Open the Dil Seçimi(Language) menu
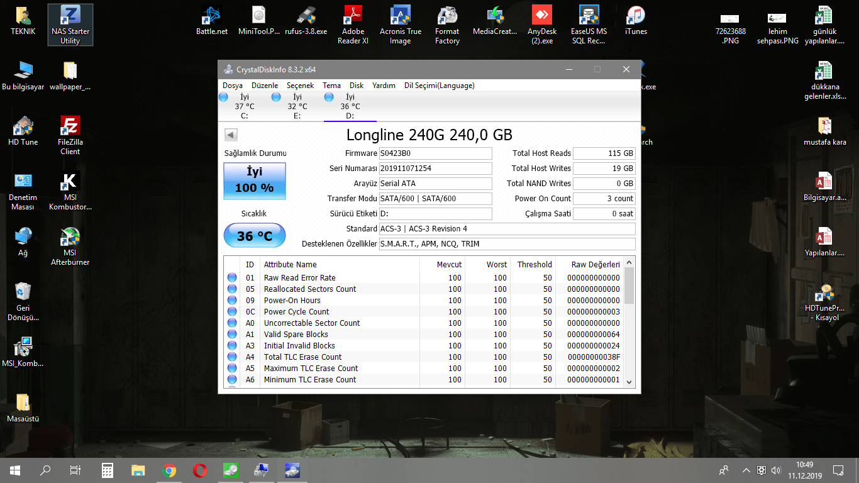859x483 pixels. coord(439,86)
